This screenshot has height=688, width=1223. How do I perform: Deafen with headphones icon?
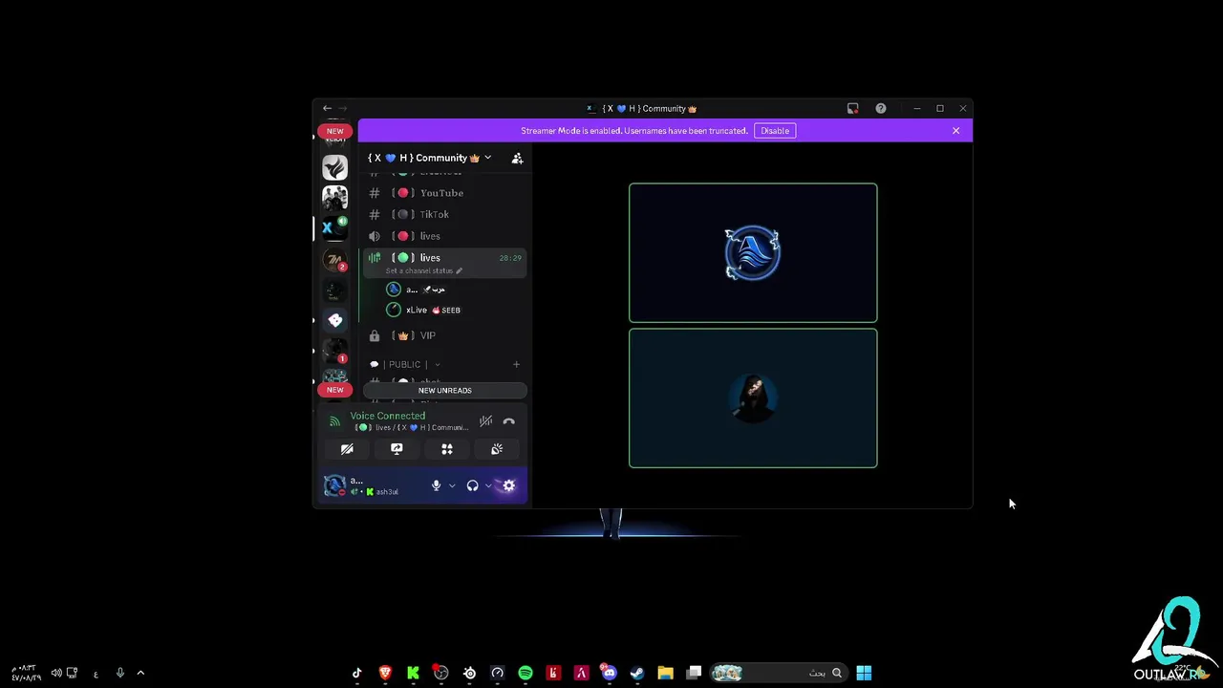pyautogui.click(x=472, y=485)
